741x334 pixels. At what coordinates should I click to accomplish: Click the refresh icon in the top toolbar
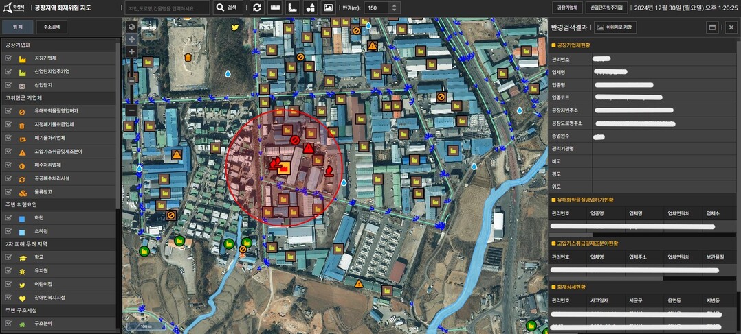pyautogui.click(x=257, y=8)
